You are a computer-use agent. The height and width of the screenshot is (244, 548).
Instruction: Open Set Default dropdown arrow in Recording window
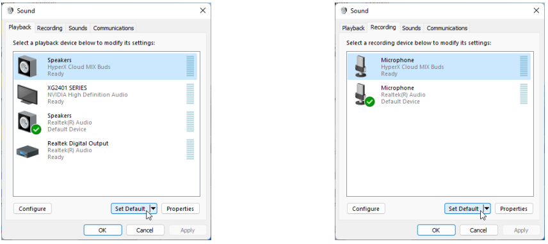(x=487, y=208)
